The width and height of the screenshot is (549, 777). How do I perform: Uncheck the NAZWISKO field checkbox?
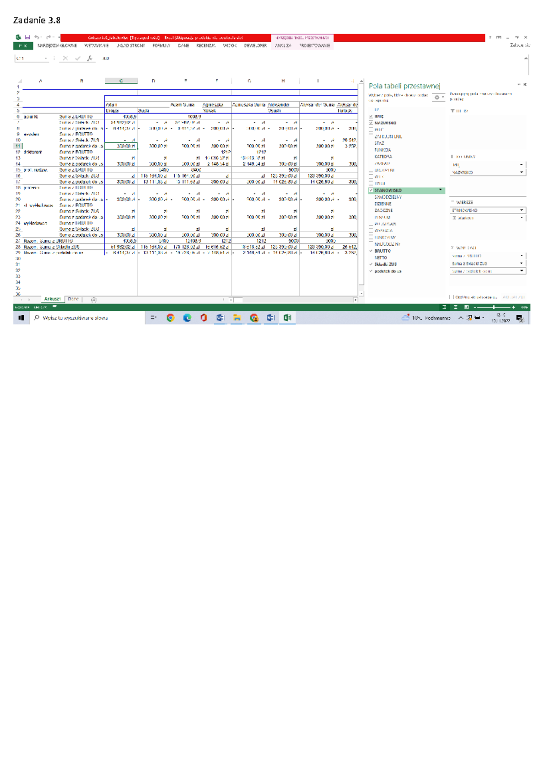[371, 123]
